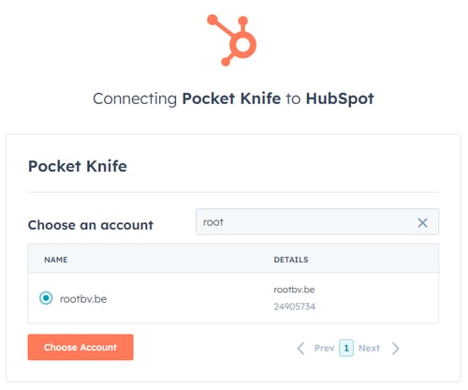Click the Choose an account heading
This screenshot has width=468, height=390.
[91, 225]
